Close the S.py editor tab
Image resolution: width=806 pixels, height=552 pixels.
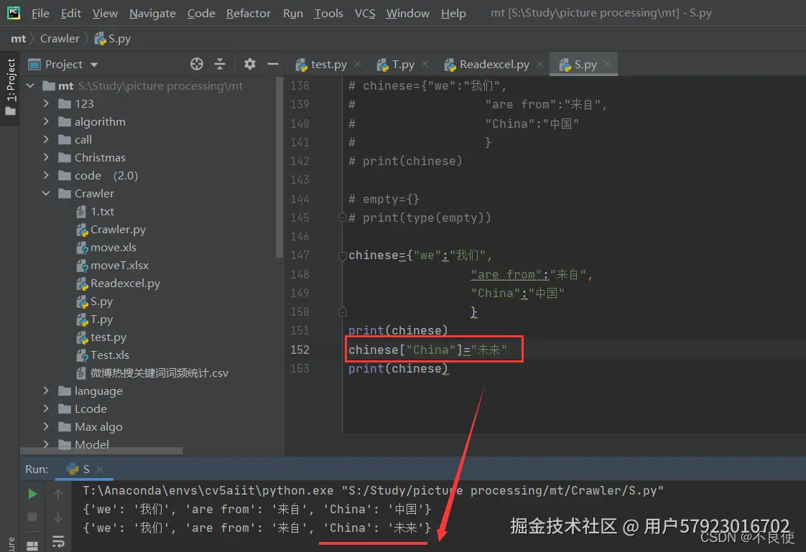coord(607,64)
